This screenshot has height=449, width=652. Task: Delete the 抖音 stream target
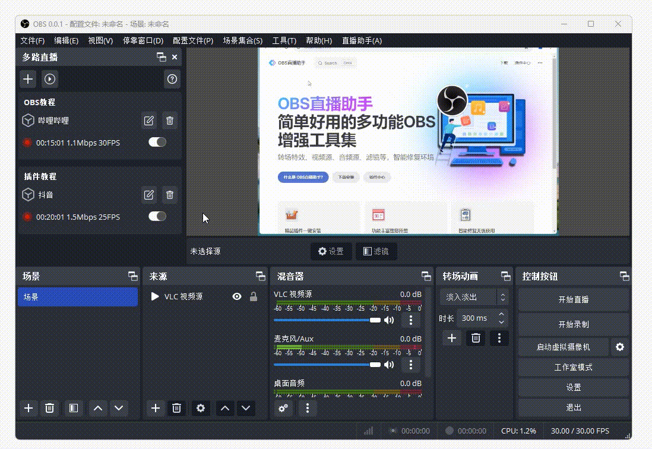click(x=170, y=195)
